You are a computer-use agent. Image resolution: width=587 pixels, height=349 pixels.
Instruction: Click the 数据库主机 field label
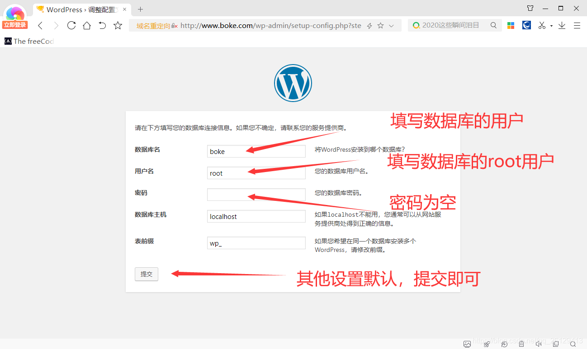pos(151,214)
